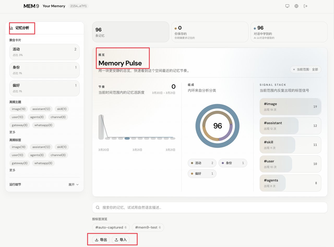The height and width of the screenshot is (247, 334).
Task: Click the MEM9 logo
Action: pyautogui.click(x=31, y=6)
